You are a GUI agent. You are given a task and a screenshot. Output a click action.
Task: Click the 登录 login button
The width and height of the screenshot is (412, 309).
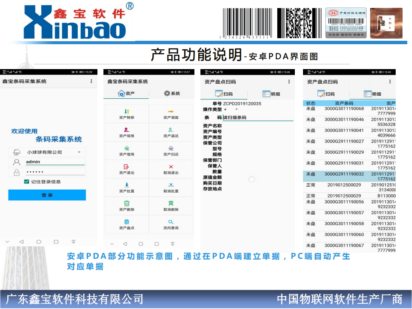[47, 195]
